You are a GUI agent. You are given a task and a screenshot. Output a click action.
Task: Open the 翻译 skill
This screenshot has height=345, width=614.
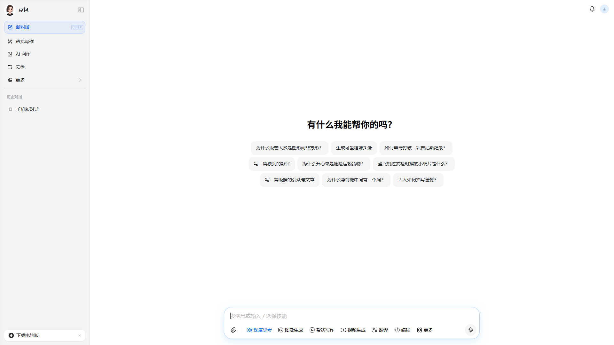[x=380, y=330]
